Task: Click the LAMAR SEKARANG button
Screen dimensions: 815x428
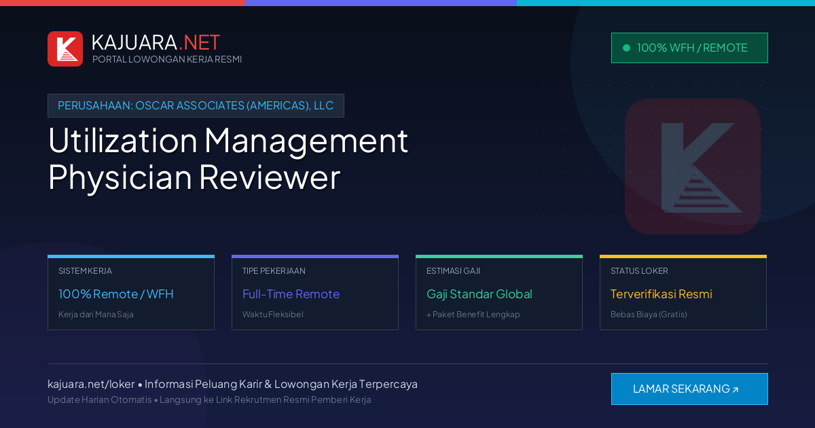Action: (x=689, y=389)
